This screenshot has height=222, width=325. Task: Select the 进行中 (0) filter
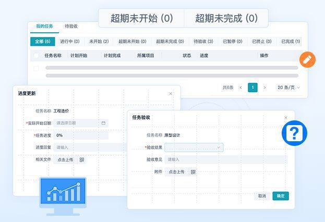(x=70, y=41)
